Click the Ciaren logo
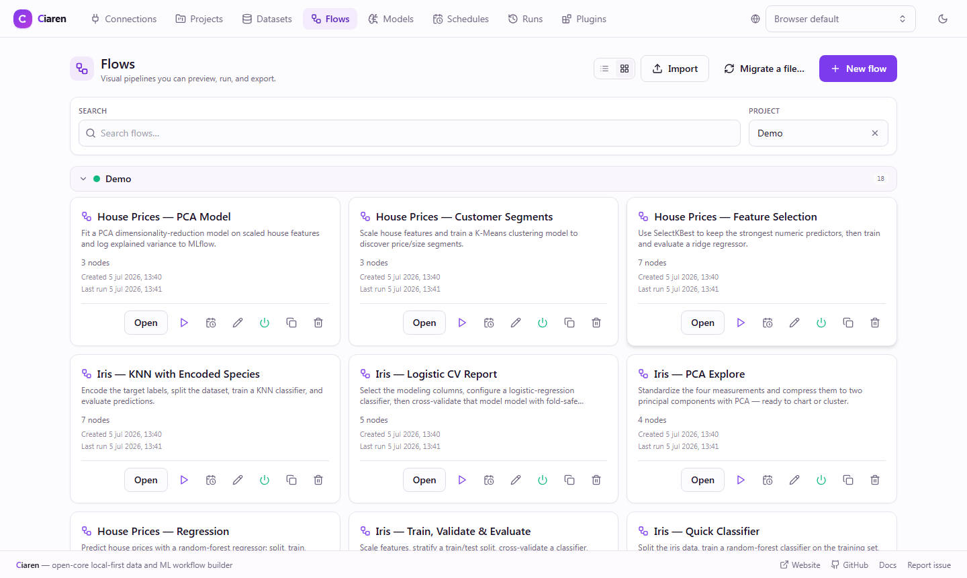 pos(40,19)
